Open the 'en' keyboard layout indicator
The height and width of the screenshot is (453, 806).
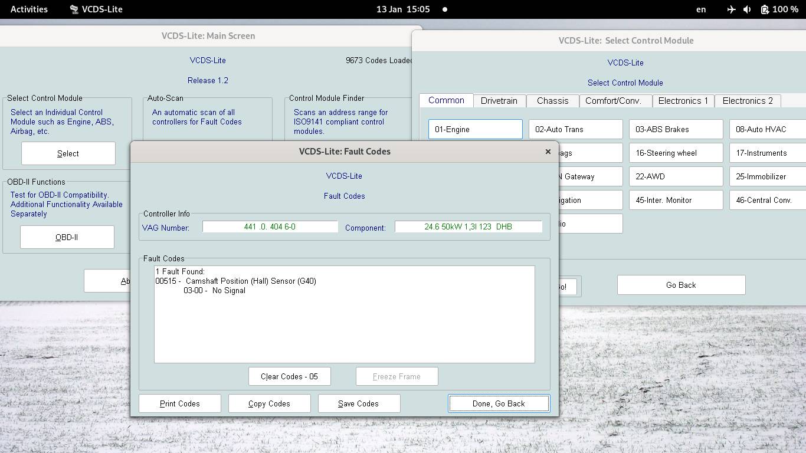(x=701, y=9)
